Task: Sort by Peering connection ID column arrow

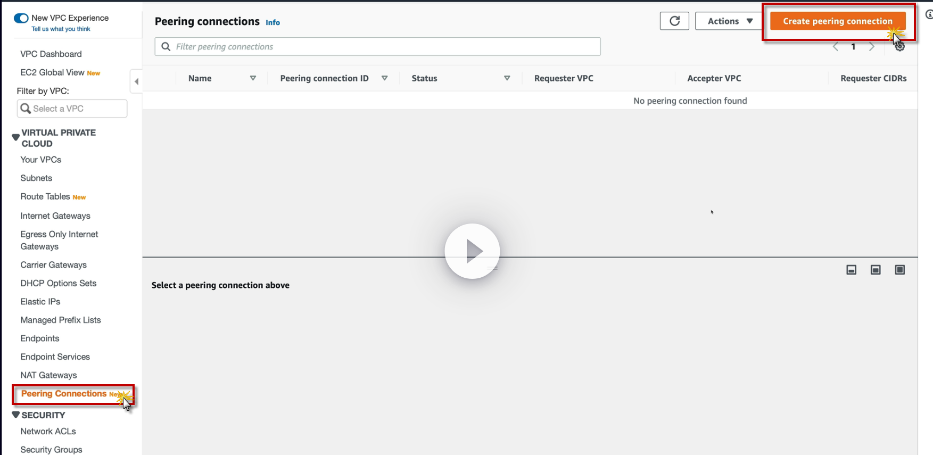Action: tap(384, 78)
